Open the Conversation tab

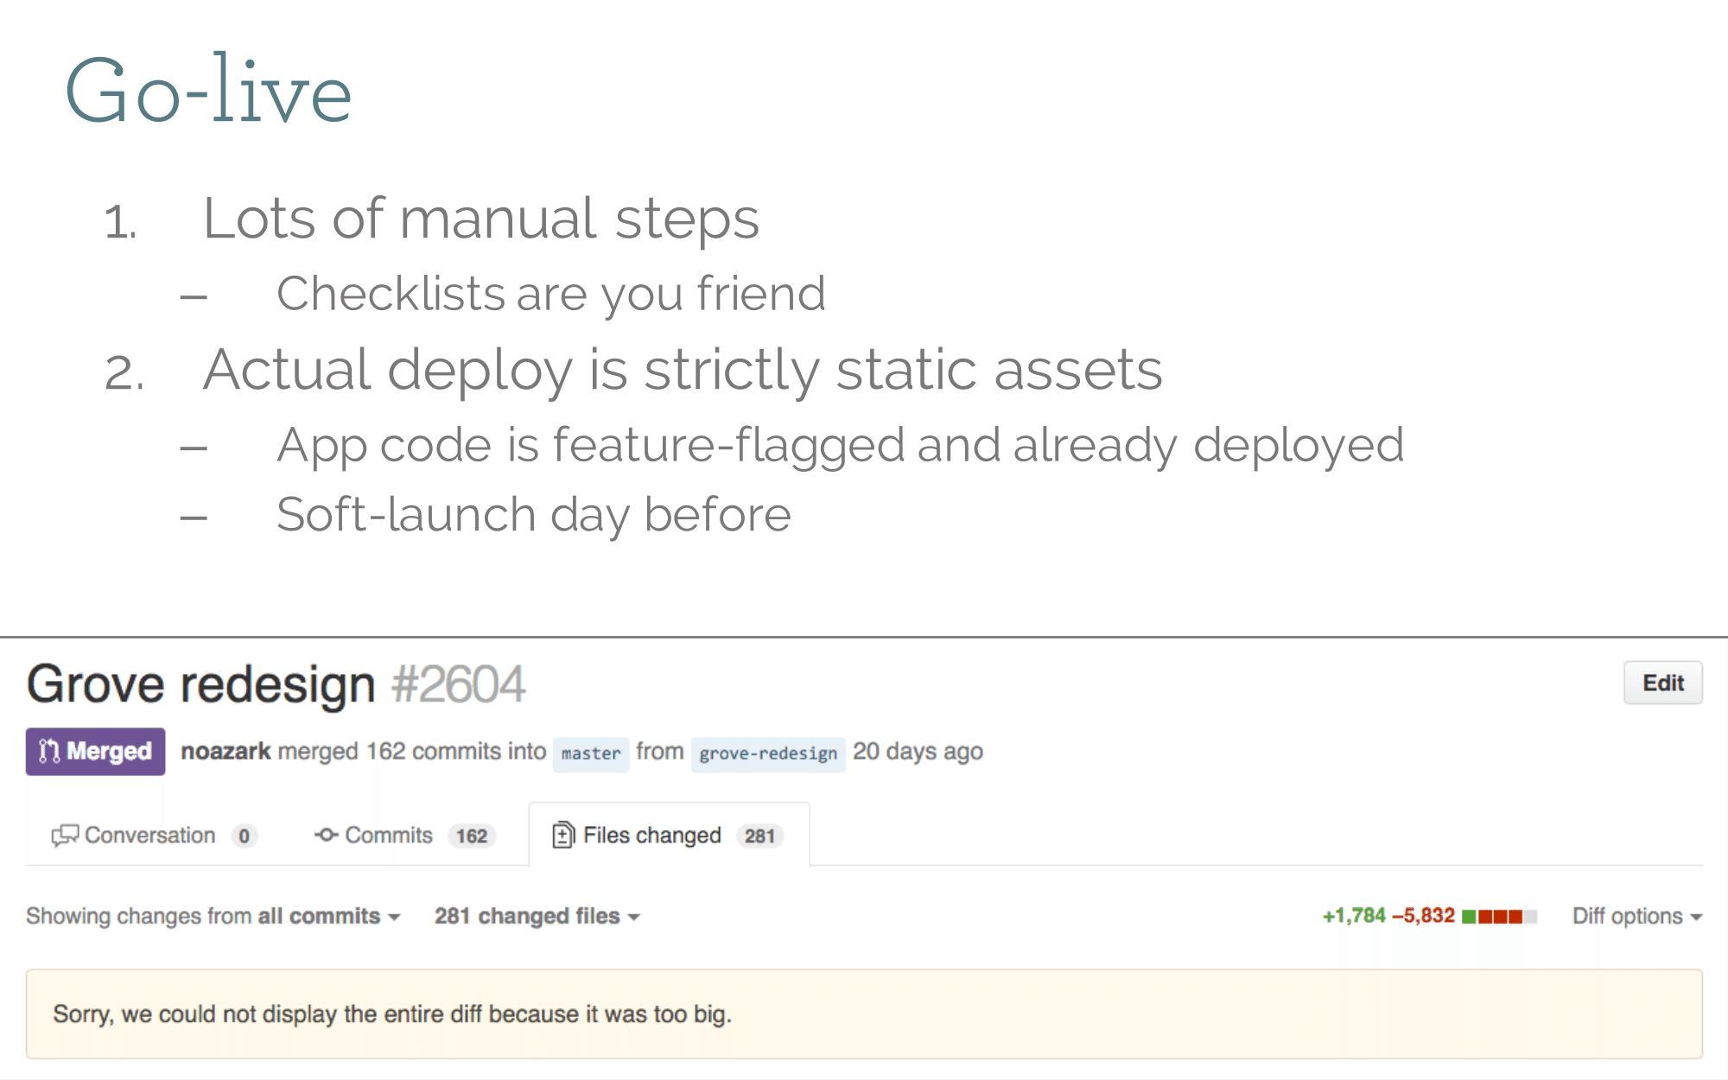click(x=155, y=835)
